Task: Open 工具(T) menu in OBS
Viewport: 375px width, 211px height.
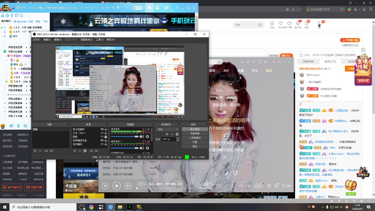Action: 100,40
